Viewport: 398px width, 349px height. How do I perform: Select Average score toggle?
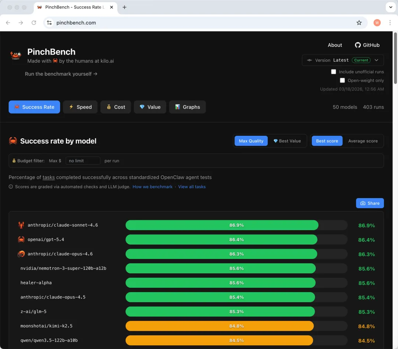tap(363, 141)
